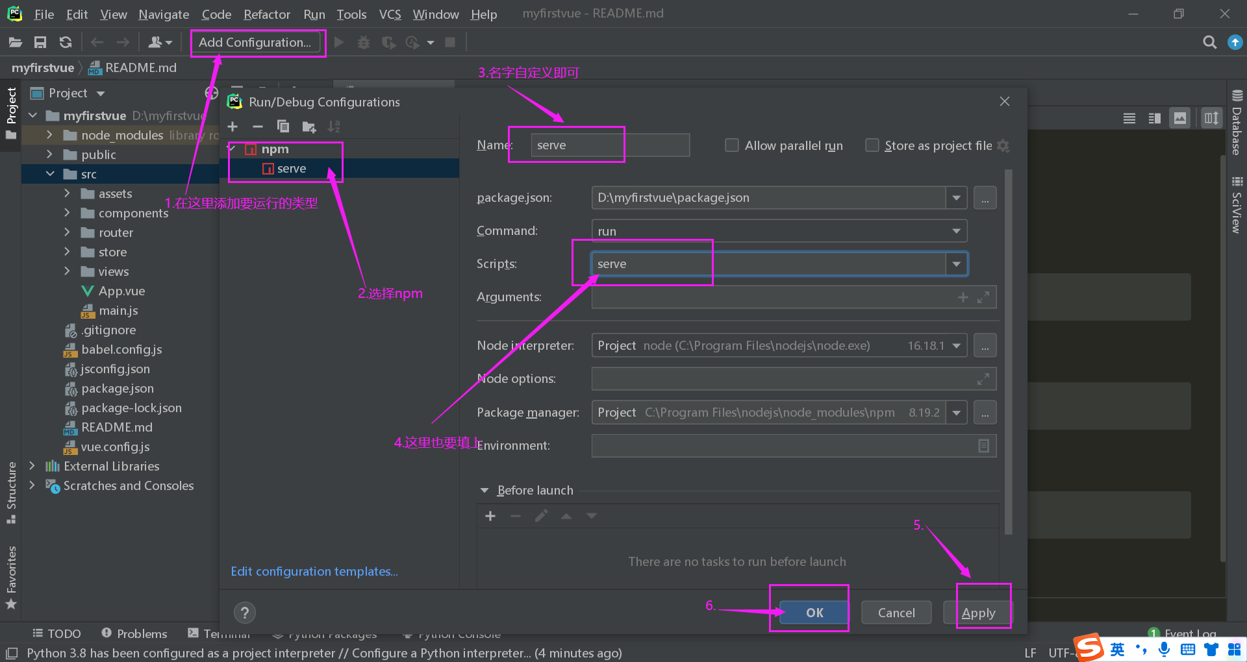Click the Back navigation arrow
This screenshot has height=662, width=1247.
(97, 42)
